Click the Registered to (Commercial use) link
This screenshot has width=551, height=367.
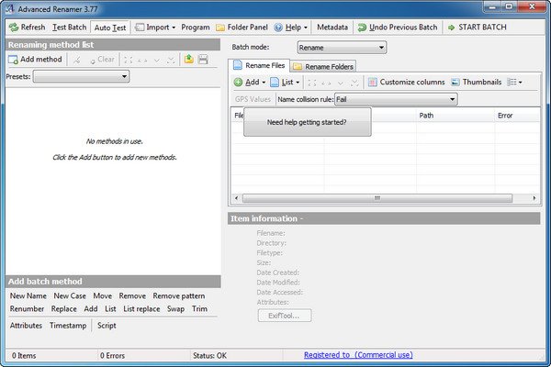coord(358,355)
